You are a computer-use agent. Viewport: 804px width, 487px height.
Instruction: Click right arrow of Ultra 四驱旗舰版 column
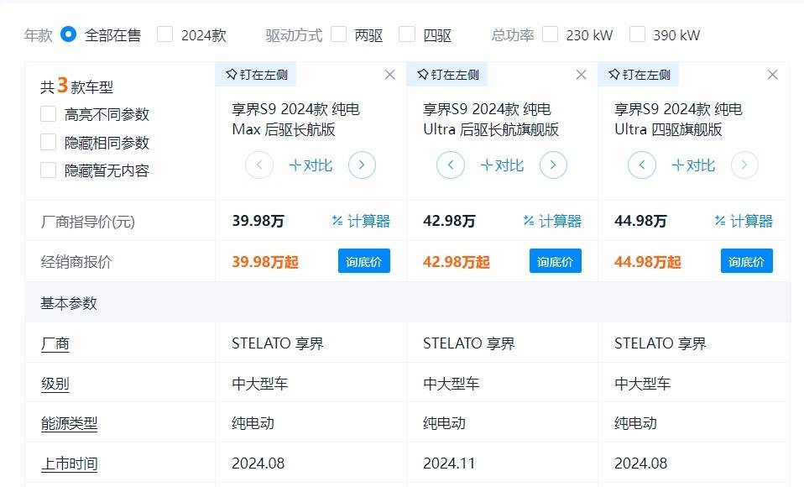click(744, 165)
